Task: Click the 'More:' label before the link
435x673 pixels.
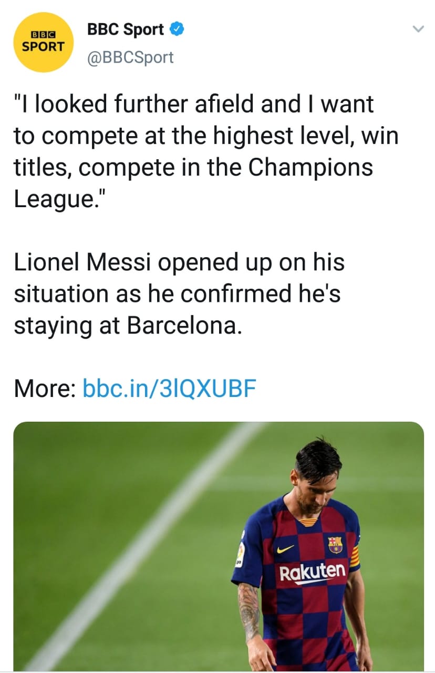Action: pos(45,389)
